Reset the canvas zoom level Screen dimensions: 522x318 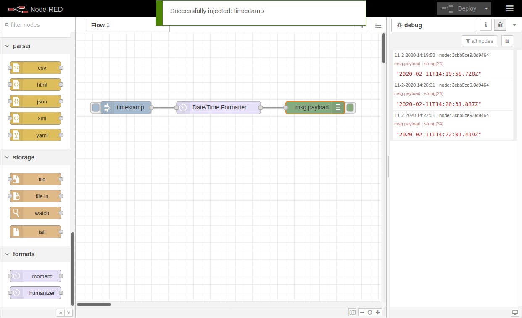pyautogui.click(x=369, y=312)
